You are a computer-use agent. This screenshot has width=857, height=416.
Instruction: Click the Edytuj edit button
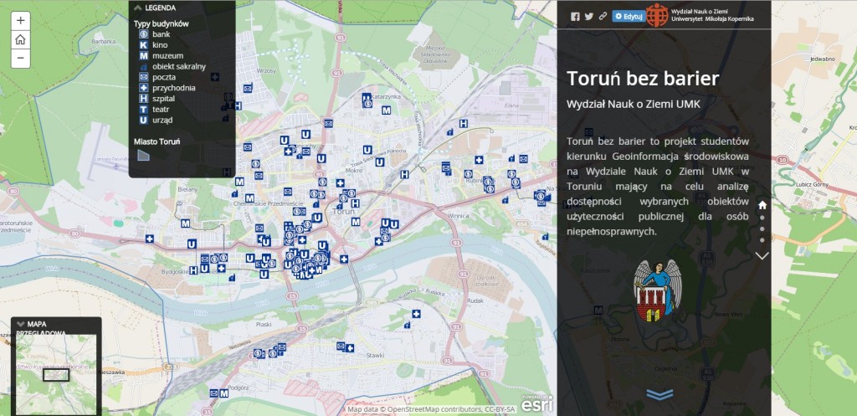628,17
